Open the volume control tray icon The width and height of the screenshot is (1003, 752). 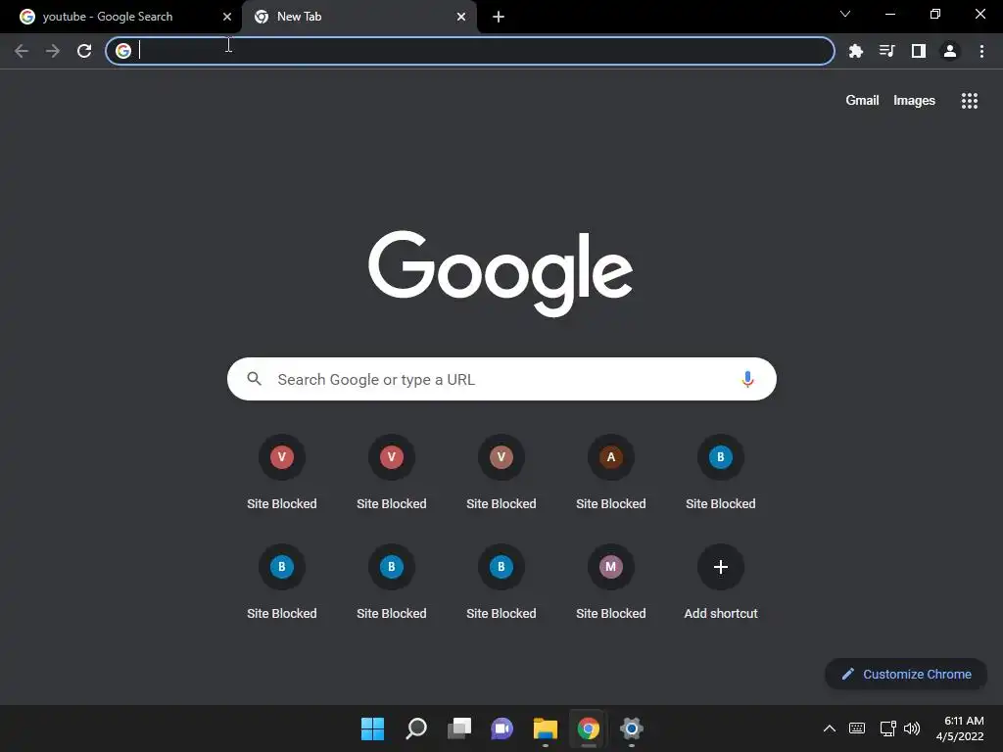click(x=912, y=728)
